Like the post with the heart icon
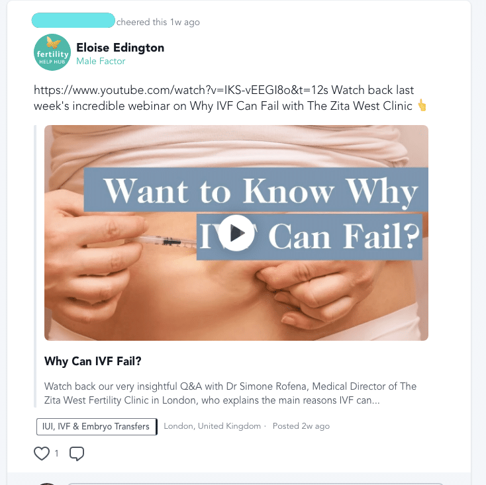Screen dimensions: 486x485 42,454
